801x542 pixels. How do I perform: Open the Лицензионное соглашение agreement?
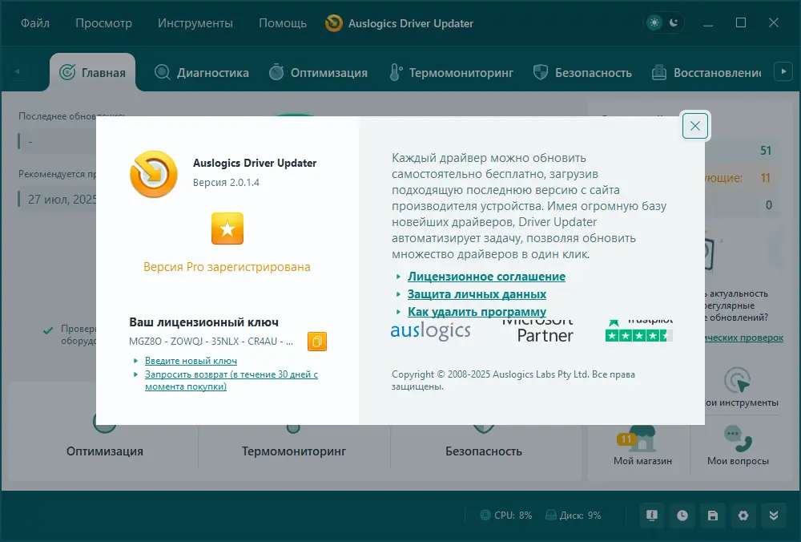(x=485, y=276)
